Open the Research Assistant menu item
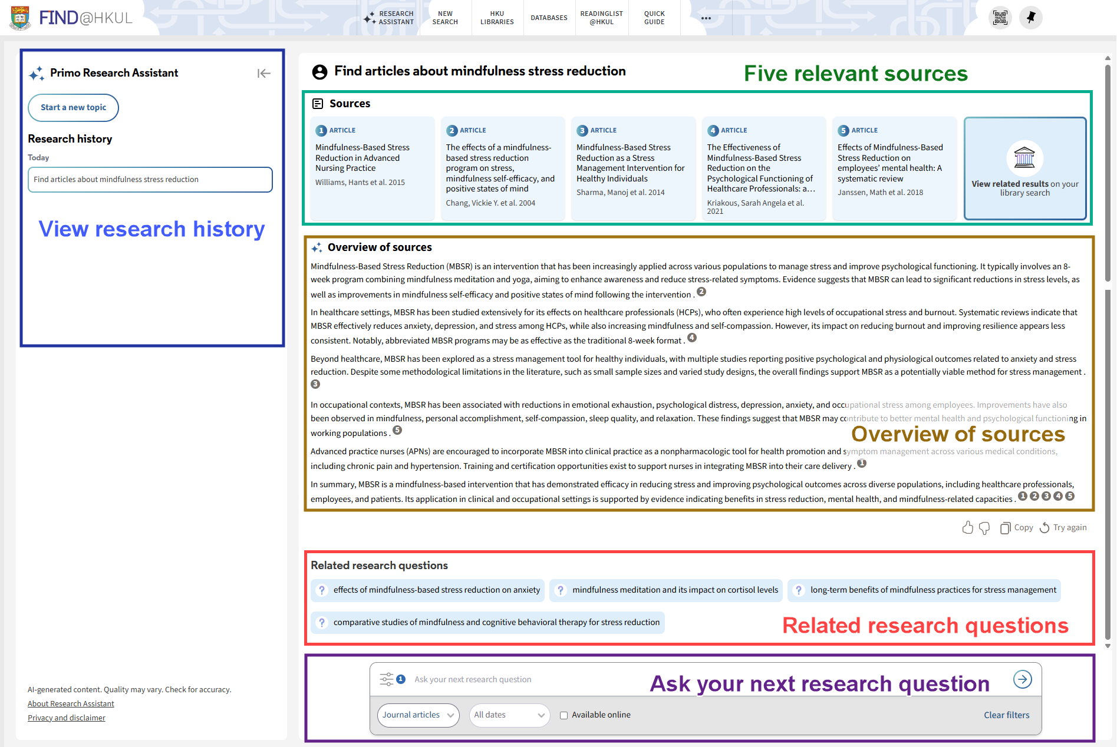1117x747 pixels. point(389,18)
